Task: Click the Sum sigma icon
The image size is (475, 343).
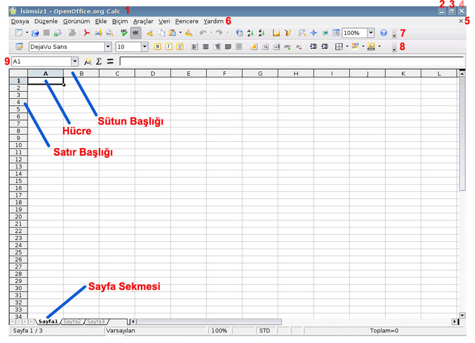Action: coord(99,62)
